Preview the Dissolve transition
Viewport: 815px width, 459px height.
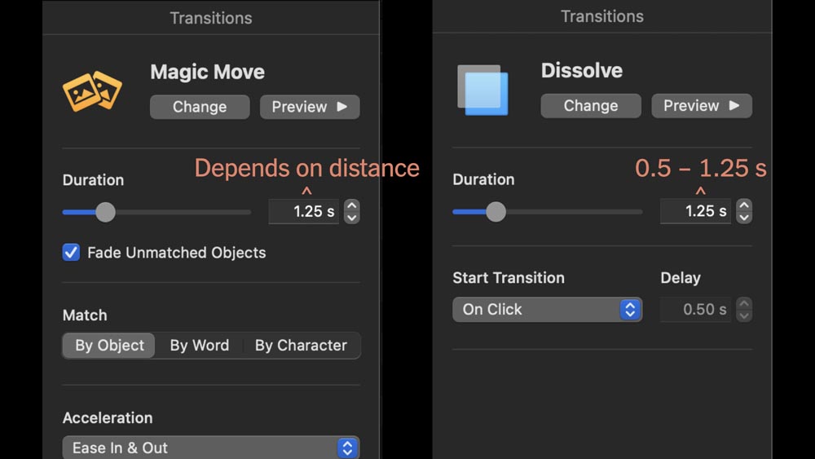702,106
